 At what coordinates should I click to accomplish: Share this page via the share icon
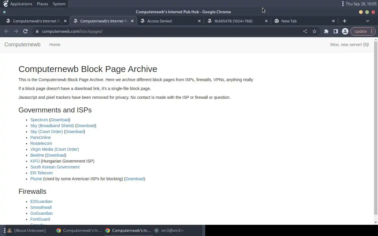(x=305, y=31)
